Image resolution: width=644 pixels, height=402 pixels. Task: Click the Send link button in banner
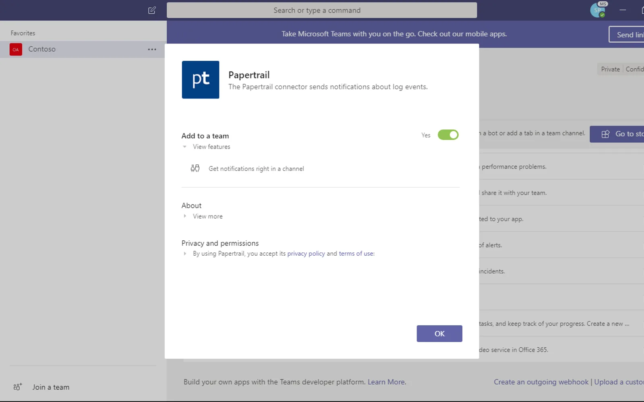tap(627, 35)
